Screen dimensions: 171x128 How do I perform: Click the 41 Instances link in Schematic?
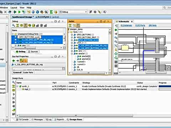pyautogui.click(x=126, y=25)
